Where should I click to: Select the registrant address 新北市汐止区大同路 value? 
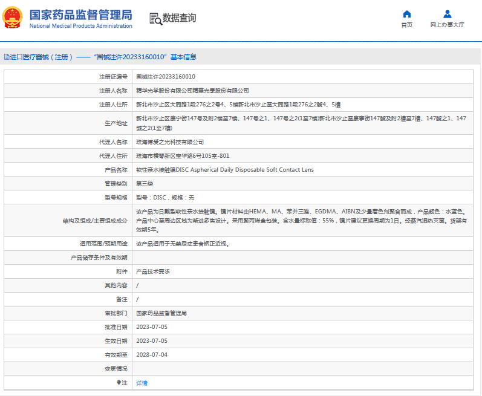[x=238, y=105]
